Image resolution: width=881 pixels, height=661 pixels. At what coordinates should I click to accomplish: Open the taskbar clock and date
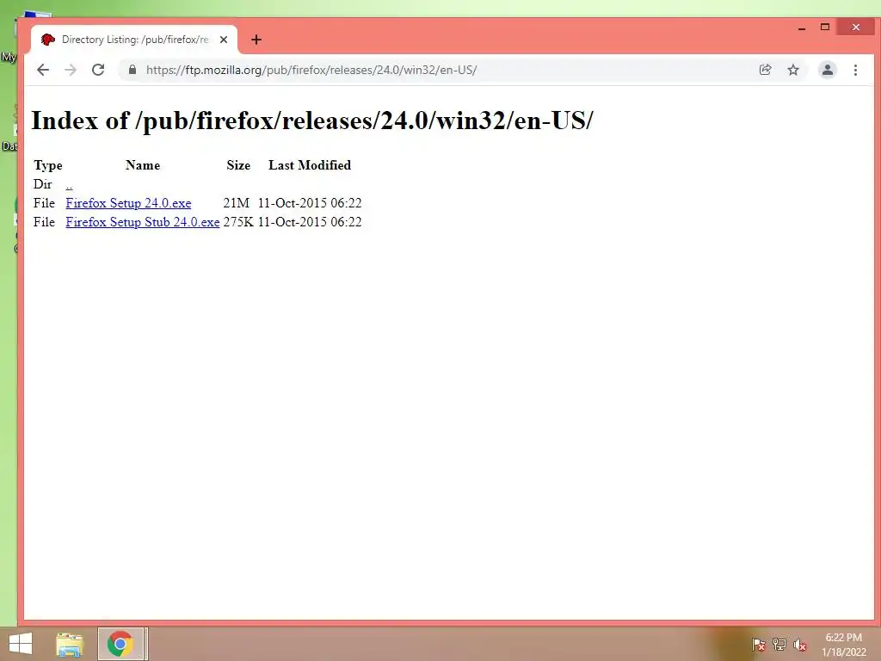[x=843, y=645]
